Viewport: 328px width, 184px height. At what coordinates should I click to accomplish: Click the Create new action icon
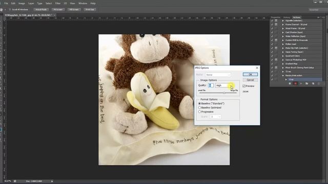313,84
